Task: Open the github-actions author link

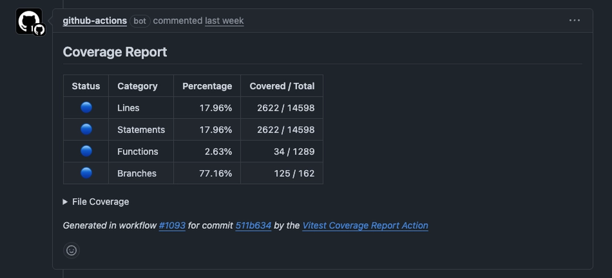Action: tap(95, 21)
